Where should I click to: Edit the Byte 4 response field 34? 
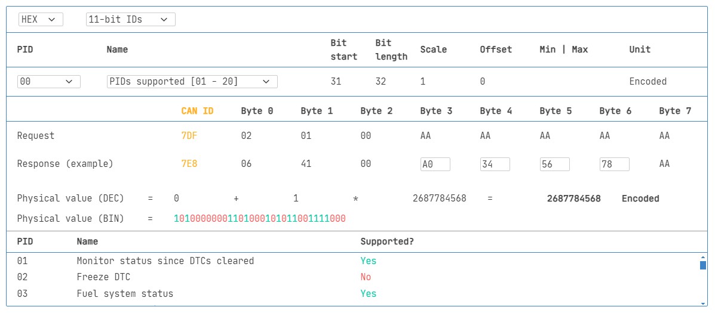[x=495, y=164]
